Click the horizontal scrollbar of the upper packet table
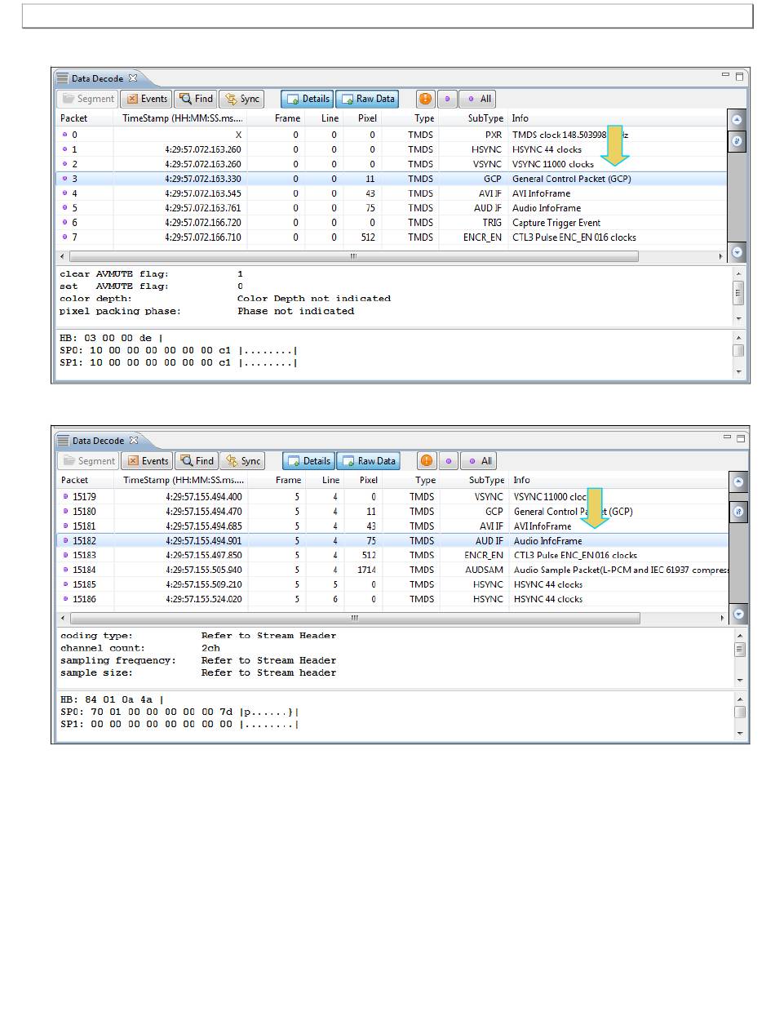Viewport: 775px width, 1034px height. click(x=354, y=256)
